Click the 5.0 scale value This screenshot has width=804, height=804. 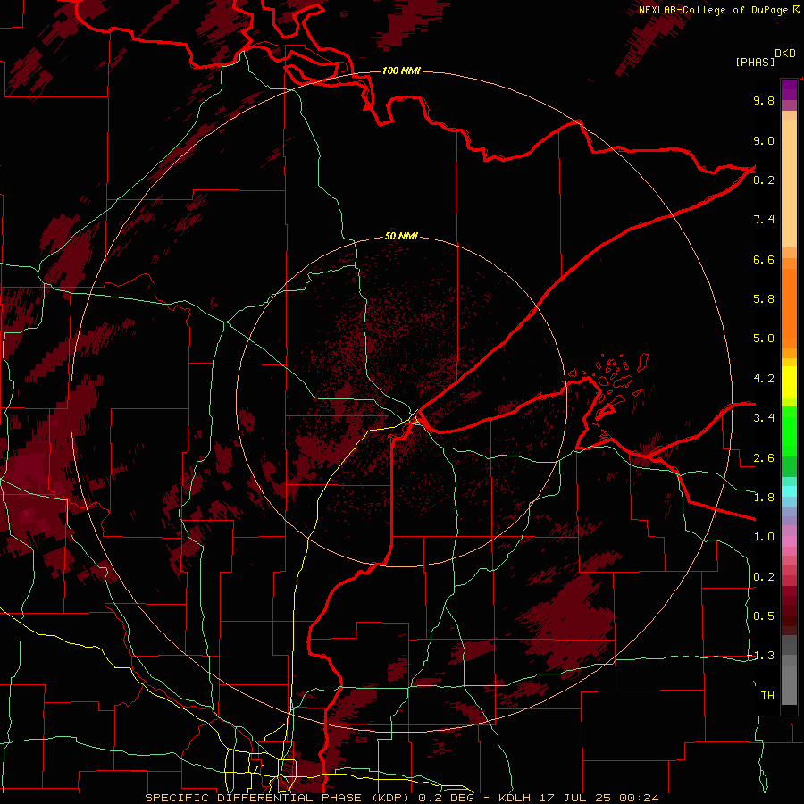764,339
